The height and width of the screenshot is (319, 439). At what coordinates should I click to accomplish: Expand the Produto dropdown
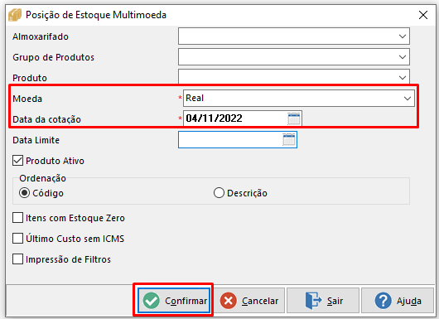click(x=403, y=78)
